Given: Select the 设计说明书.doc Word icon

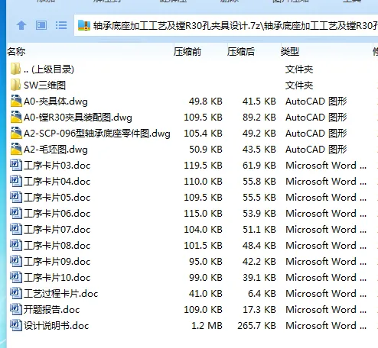Looking at the screenshot, I should click(x=16, y=325).
